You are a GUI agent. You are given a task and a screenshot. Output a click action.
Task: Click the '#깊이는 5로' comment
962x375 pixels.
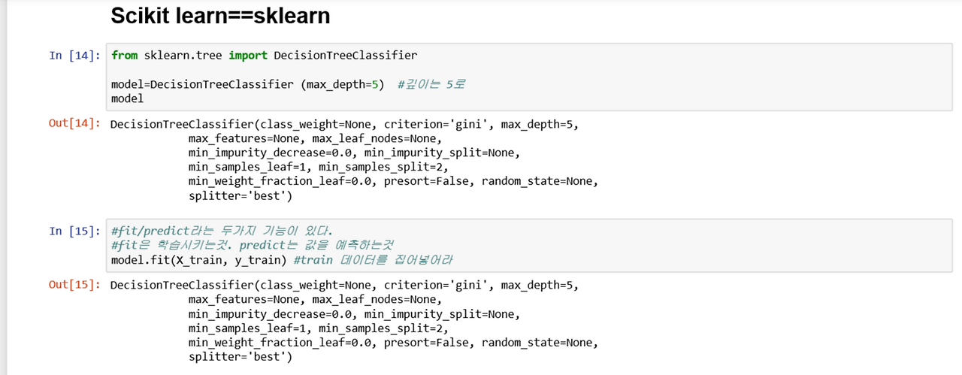(x=431, y=84)
